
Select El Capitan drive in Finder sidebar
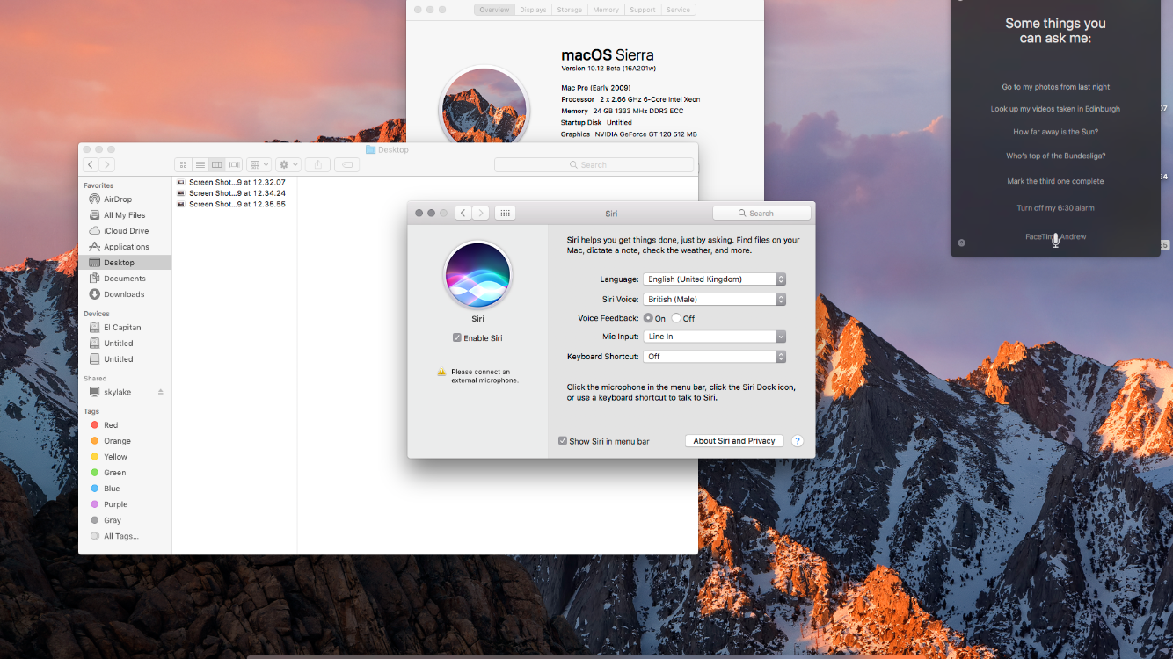[x=125, y=328]
